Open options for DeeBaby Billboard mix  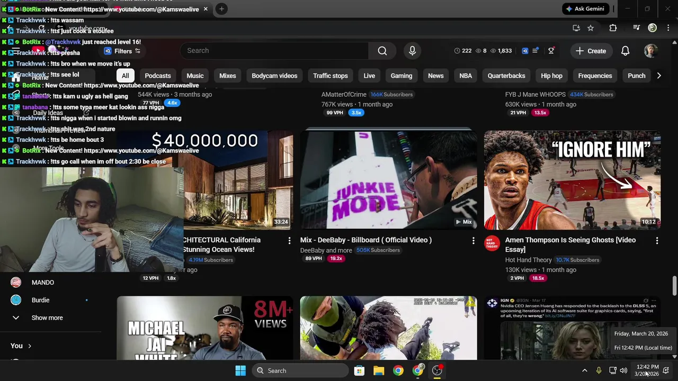(473, 240)
